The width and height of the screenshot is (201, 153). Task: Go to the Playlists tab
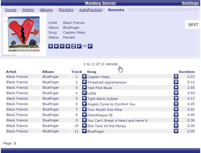point(66,10)
